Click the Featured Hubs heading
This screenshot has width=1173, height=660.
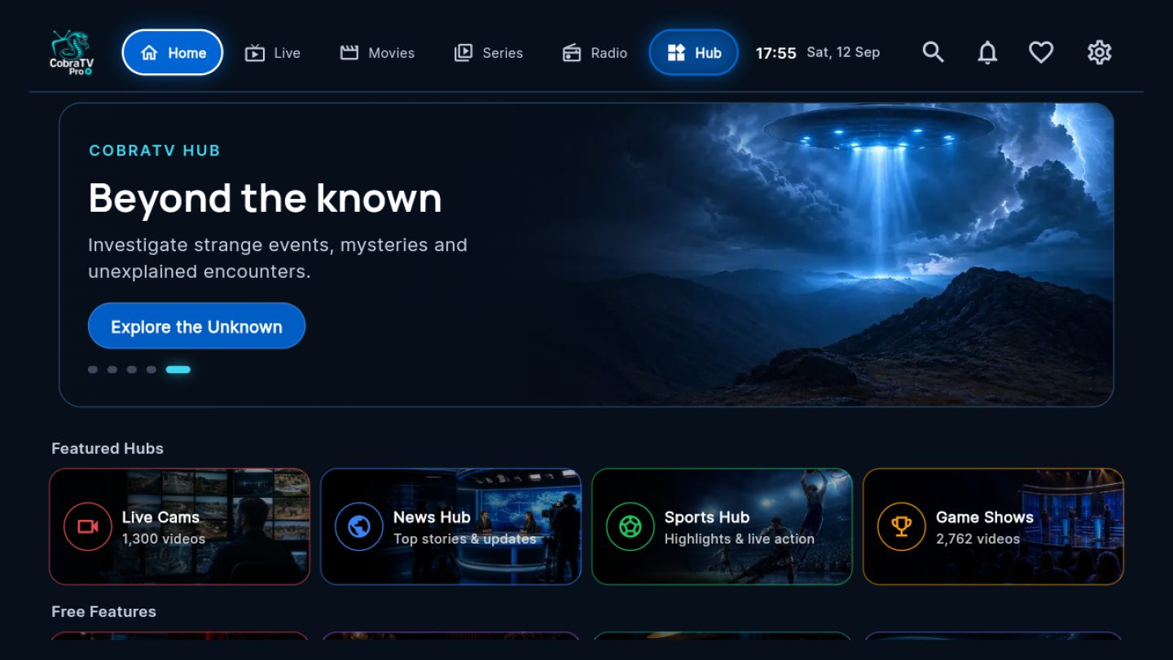[x=108, y=448]
